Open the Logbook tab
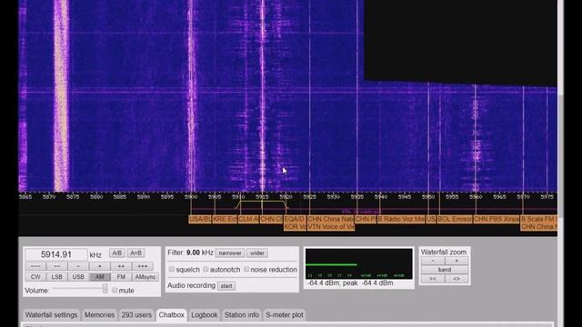 coord(205,315)
